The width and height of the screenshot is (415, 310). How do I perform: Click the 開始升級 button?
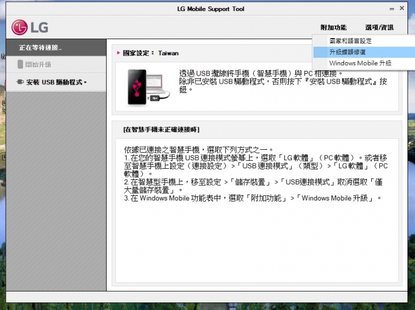[x=56, y=65]
